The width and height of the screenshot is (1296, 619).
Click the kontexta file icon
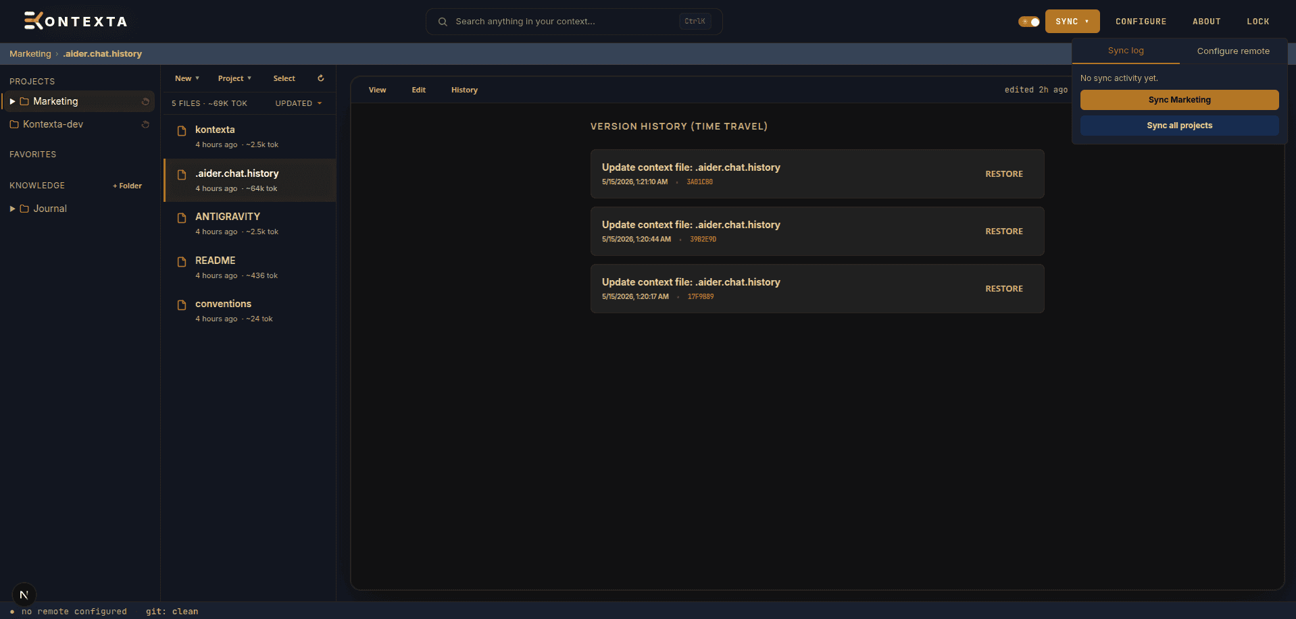[181, 131]
